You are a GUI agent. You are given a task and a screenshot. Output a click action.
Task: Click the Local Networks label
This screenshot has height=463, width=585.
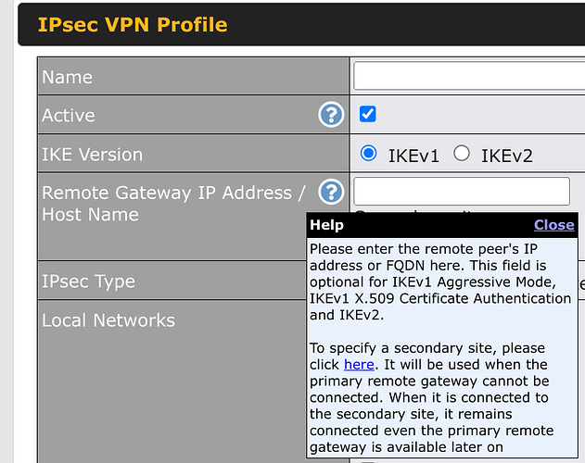[x=108, y=320]
